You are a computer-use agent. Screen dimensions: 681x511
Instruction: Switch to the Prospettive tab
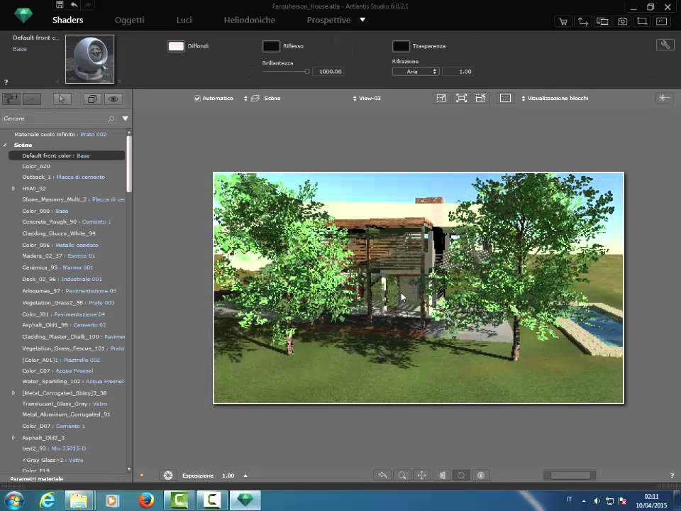328,20
